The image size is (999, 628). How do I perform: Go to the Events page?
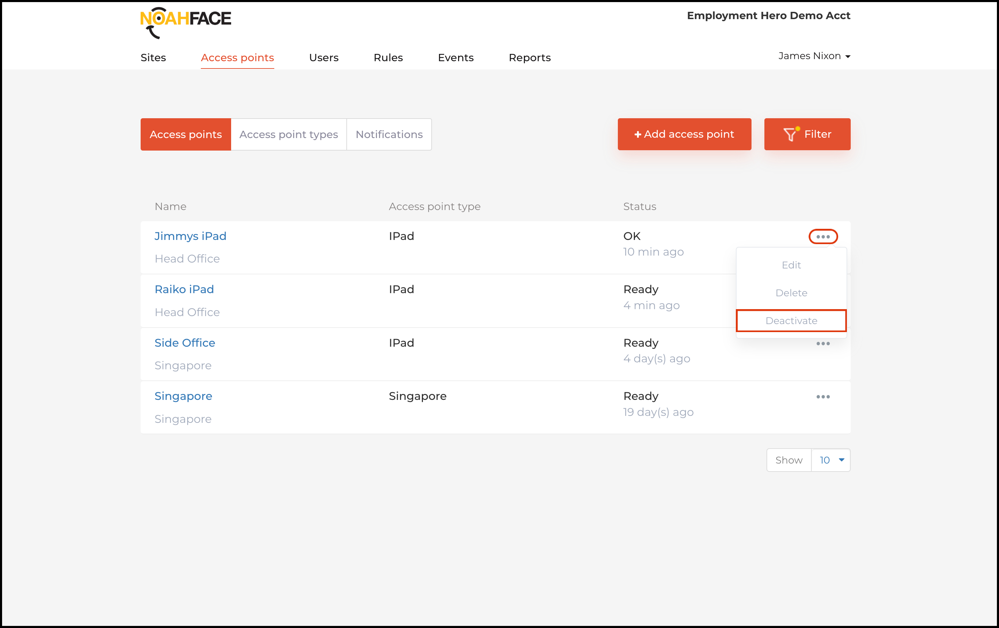click(x=456, y=58)
